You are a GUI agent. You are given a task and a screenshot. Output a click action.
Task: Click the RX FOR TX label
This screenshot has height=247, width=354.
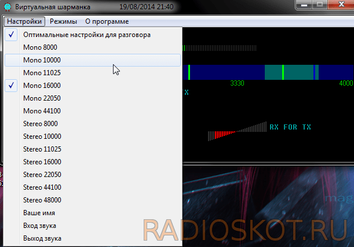click(x=290, y=127)
